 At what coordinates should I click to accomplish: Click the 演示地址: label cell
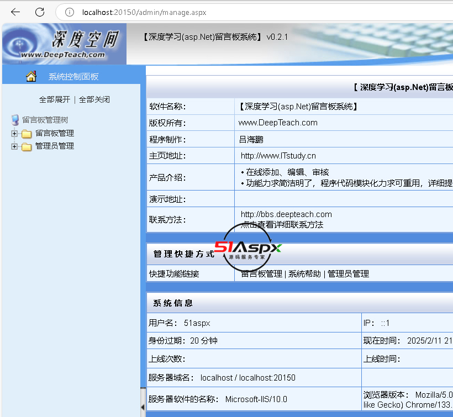(191, 199)
